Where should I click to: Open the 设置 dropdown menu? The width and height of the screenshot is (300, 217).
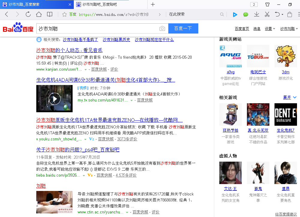(x=270, y=29)
